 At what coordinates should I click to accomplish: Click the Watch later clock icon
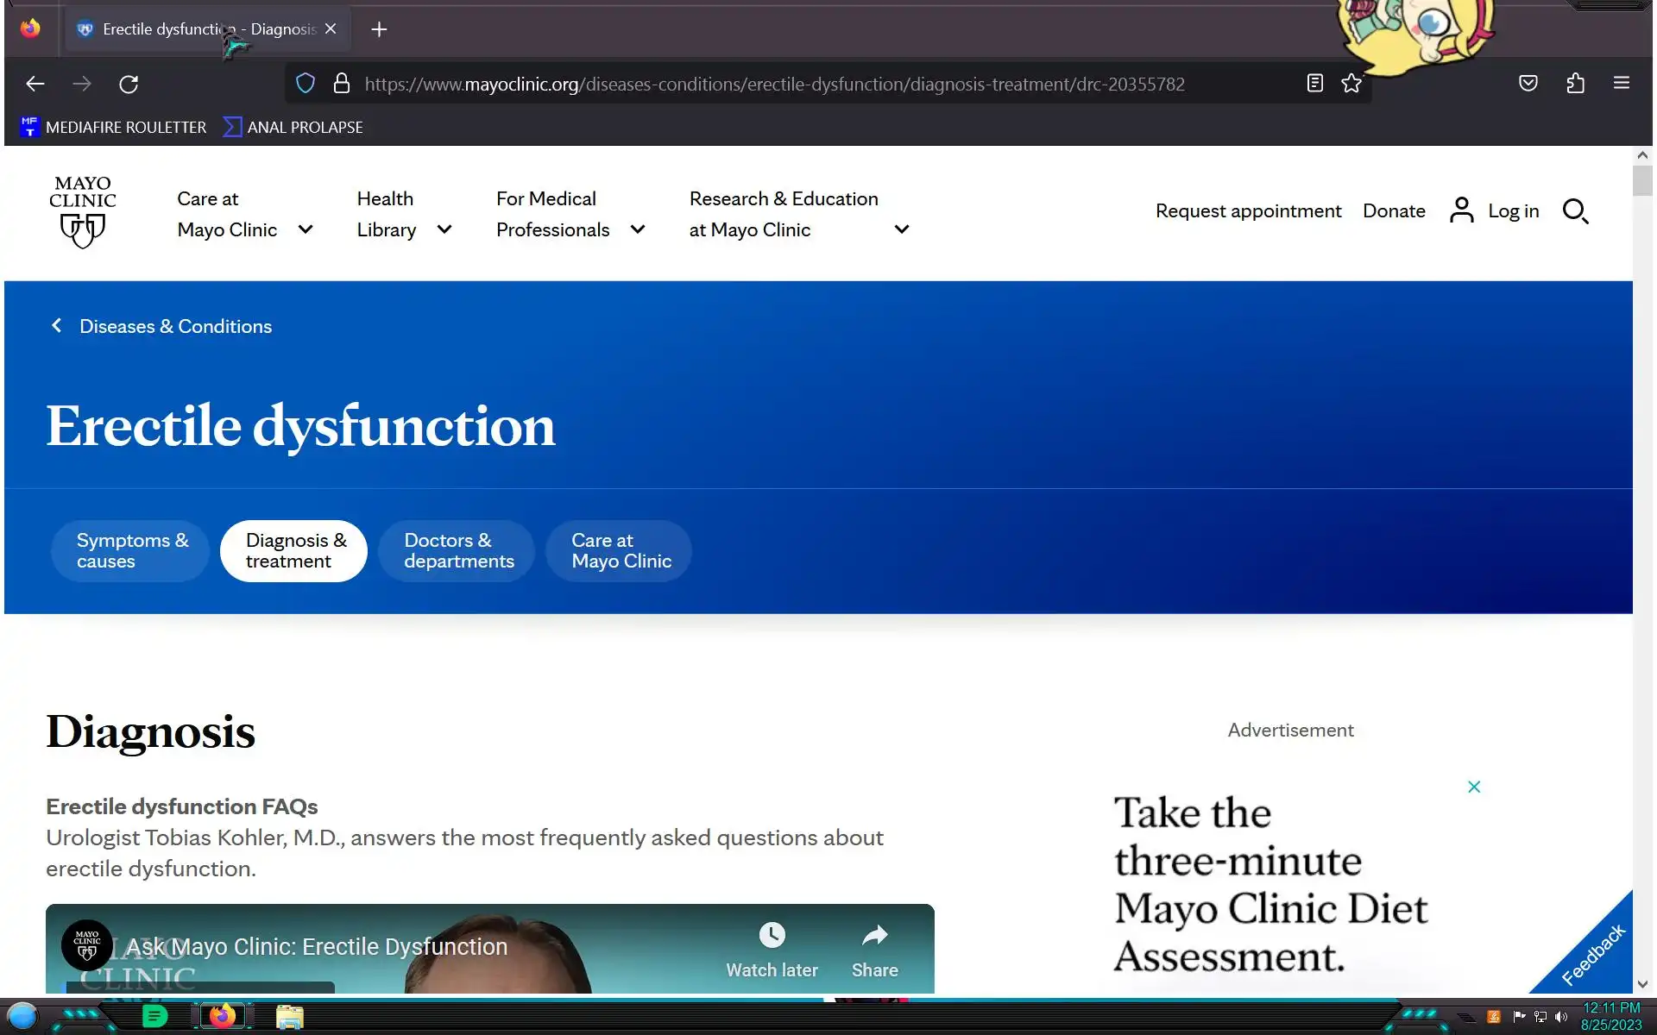pyautogui.click(x=772, y=937)
